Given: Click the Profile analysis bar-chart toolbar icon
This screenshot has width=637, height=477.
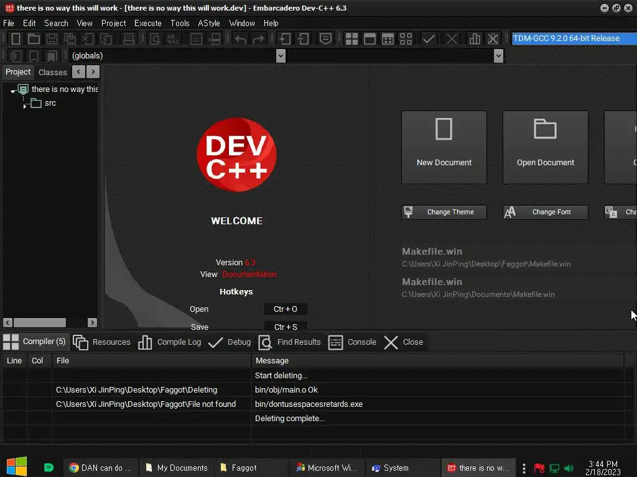Looking at the screenshot, I should point(474,39).
